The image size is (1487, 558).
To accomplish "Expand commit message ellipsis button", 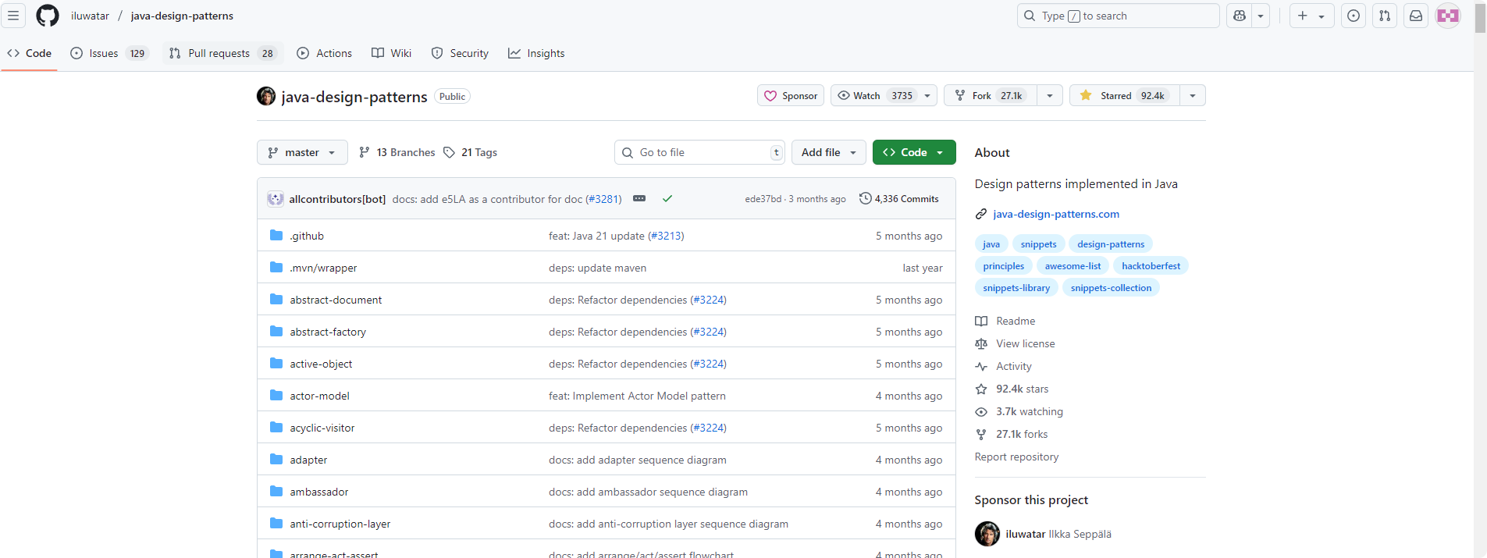I will click(x=639, y=198).
